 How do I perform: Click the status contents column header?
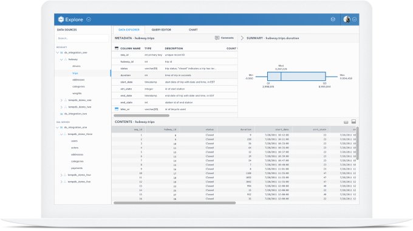(x=199, y=129)
